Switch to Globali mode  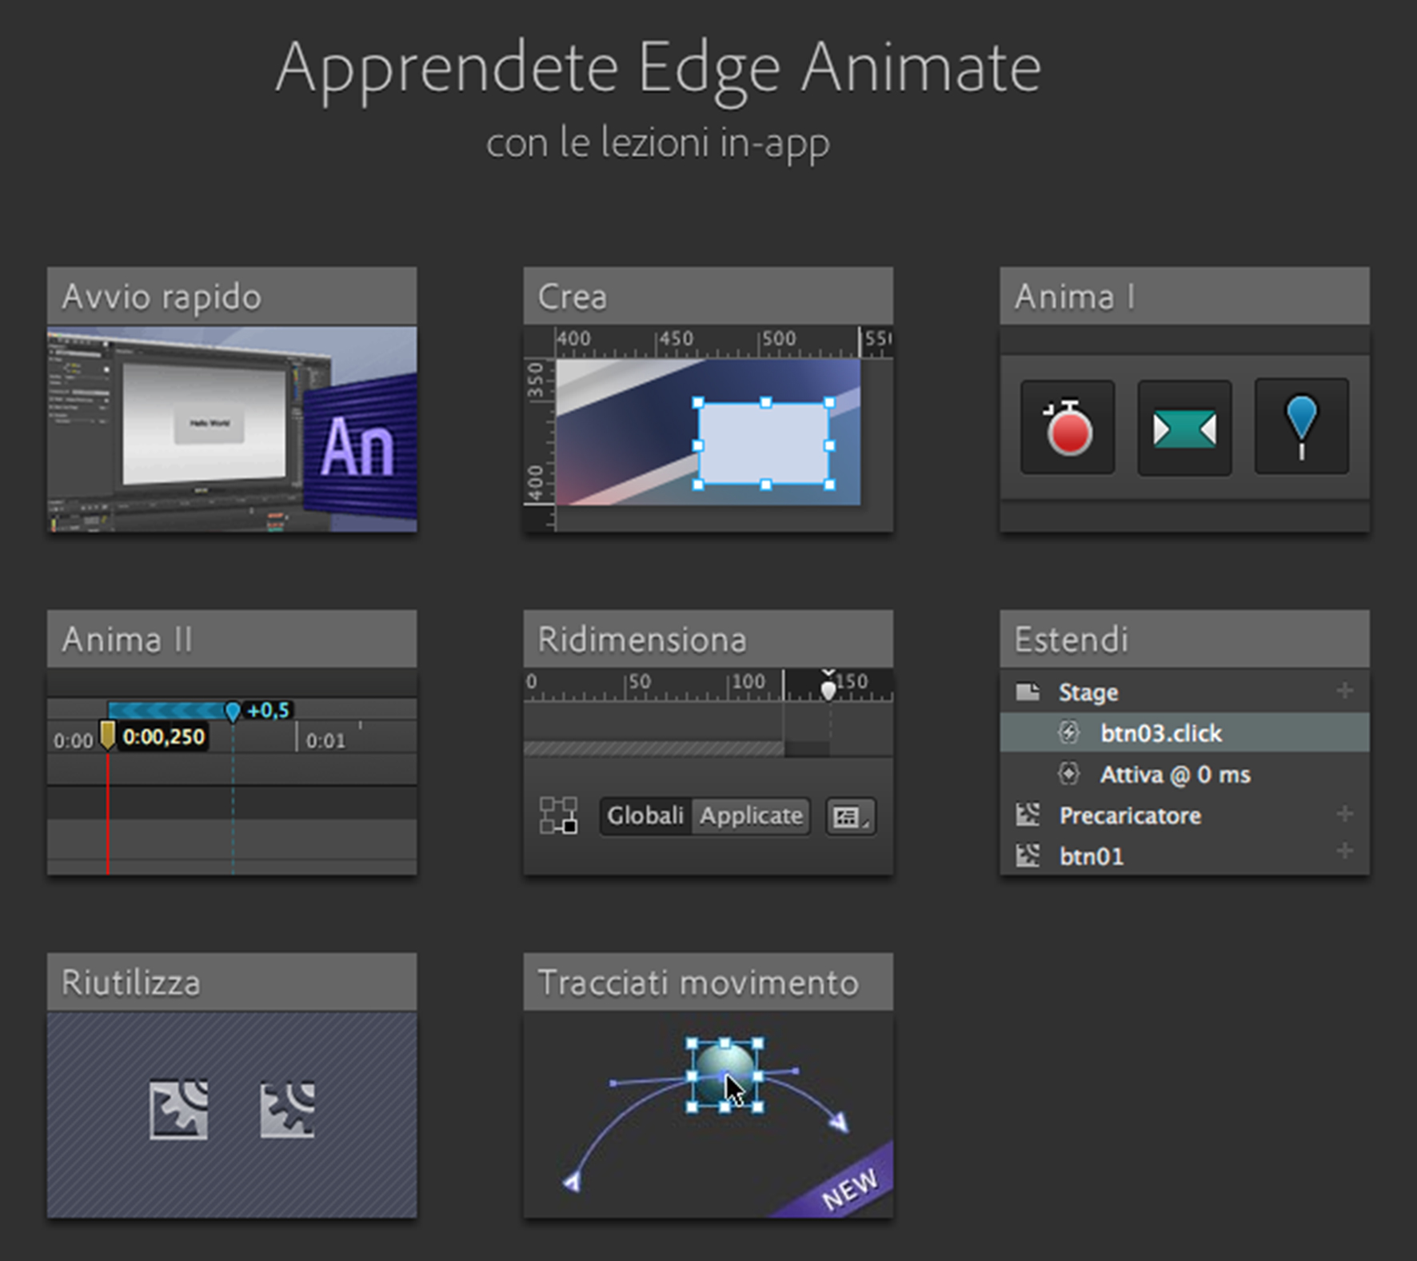pyautogui.click(x=645, y=816)
